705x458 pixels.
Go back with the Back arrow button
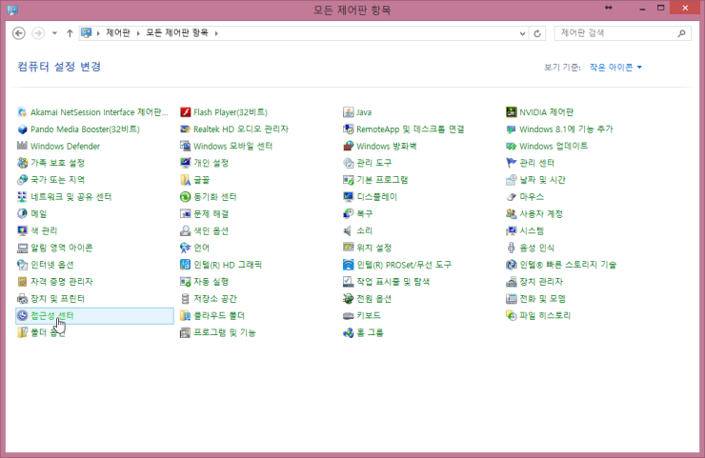[19, 33]
